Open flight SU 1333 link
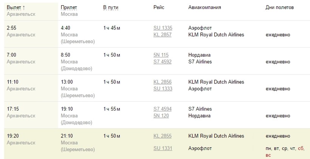This screenshot has height=159, width=310. tap(163, 89)
